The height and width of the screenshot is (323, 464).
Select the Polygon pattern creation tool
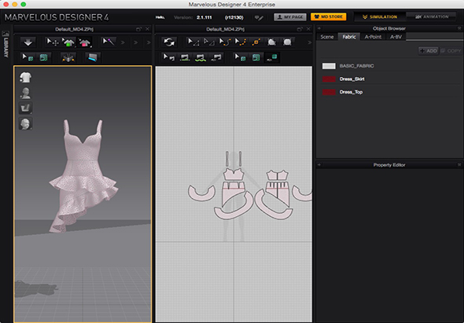coord(271,42)
